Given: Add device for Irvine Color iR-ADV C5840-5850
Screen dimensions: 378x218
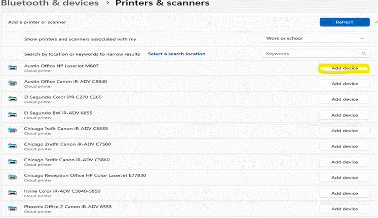Looking at the screenshot, I should 345,193.
